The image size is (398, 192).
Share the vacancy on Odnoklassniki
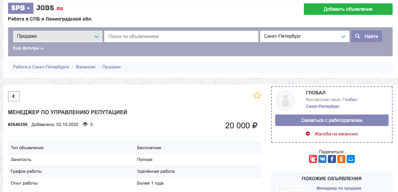[341, 159]
